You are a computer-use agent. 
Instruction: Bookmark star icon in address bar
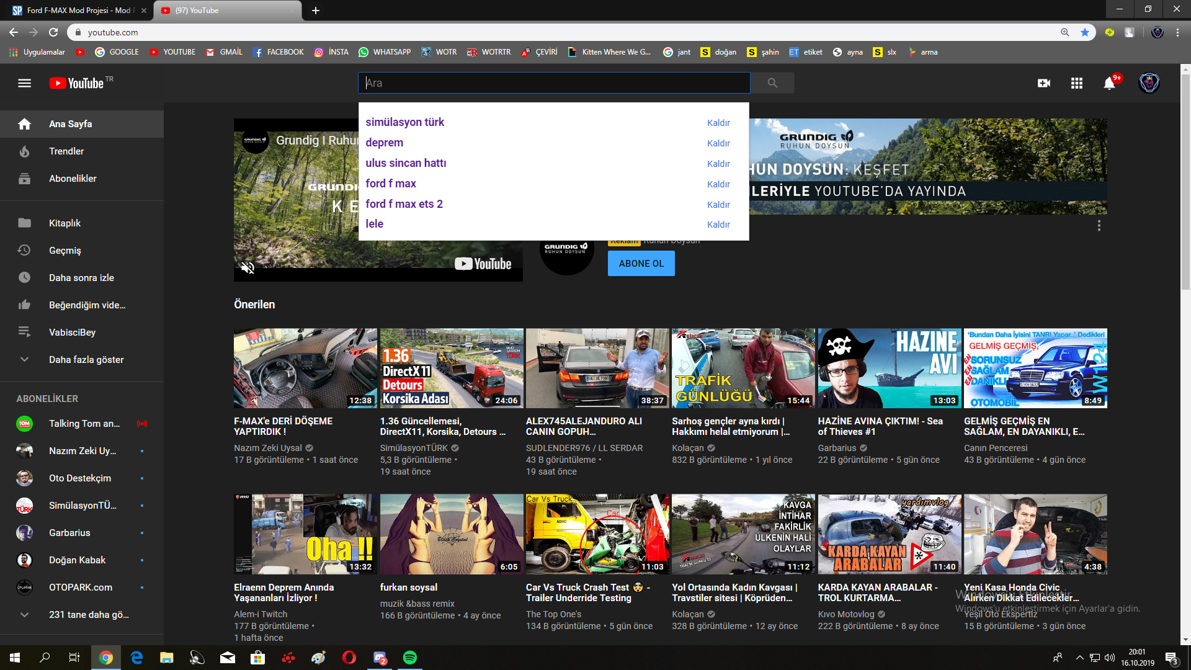pos(1085,32)
